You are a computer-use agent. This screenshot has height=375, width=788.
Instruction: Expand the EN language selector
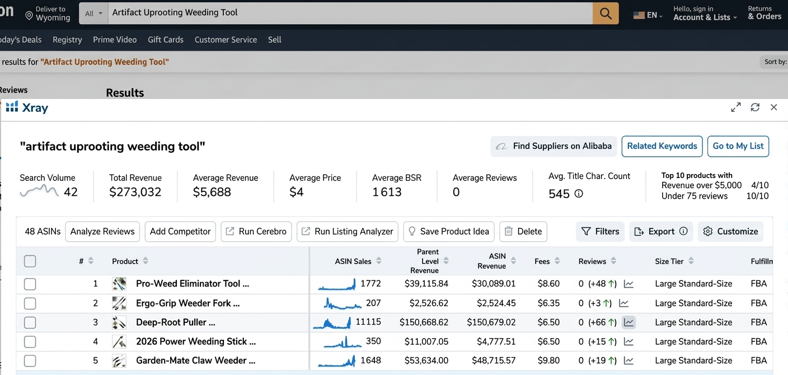(x=648, y=15)
